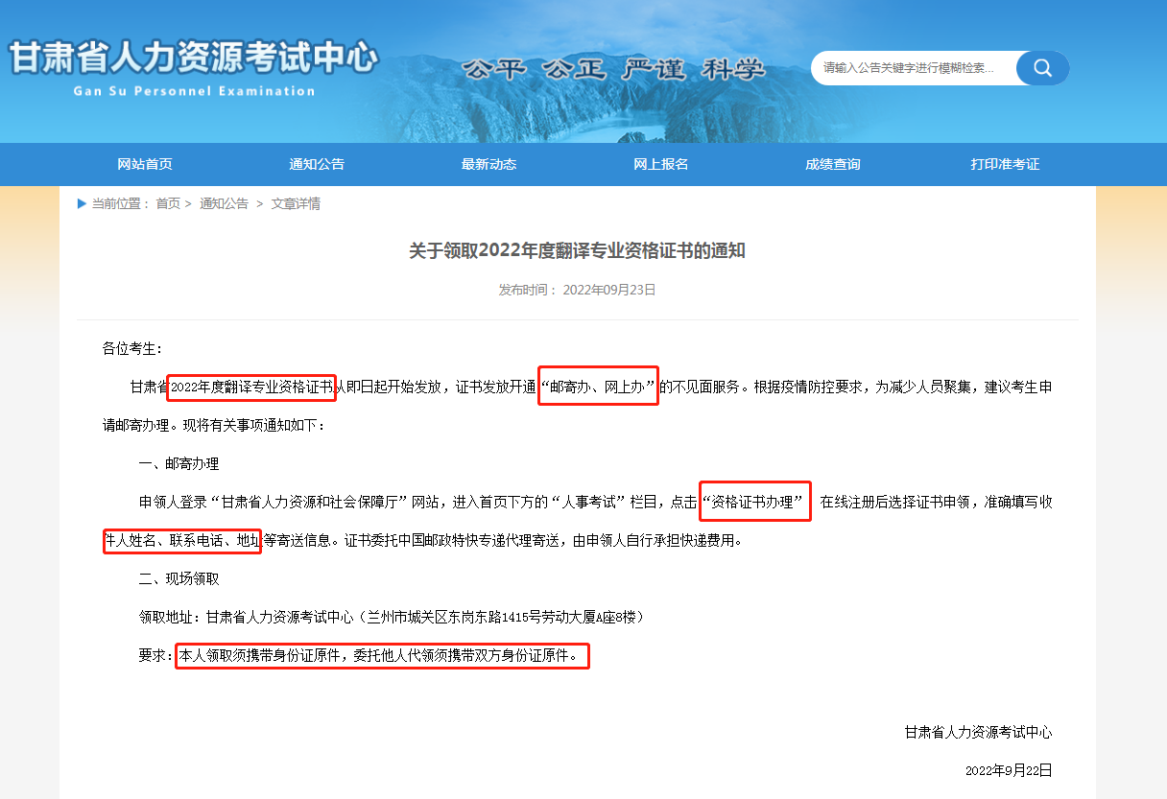
Task: Click the 通知公告 breadcrumb link
Action: [x=224, y=203]
